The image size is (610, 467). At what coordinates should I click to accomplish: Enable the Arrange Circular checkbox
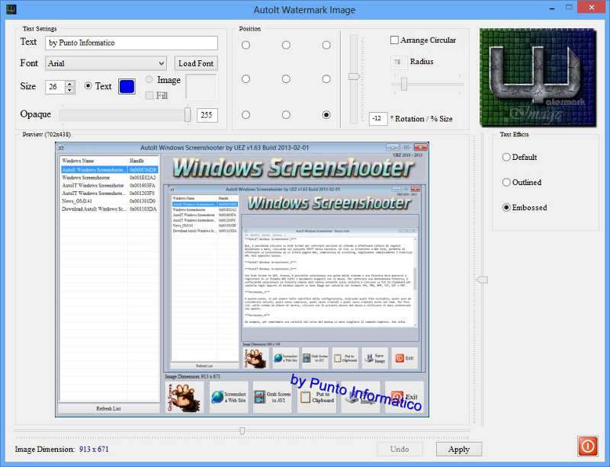(395, 40)
